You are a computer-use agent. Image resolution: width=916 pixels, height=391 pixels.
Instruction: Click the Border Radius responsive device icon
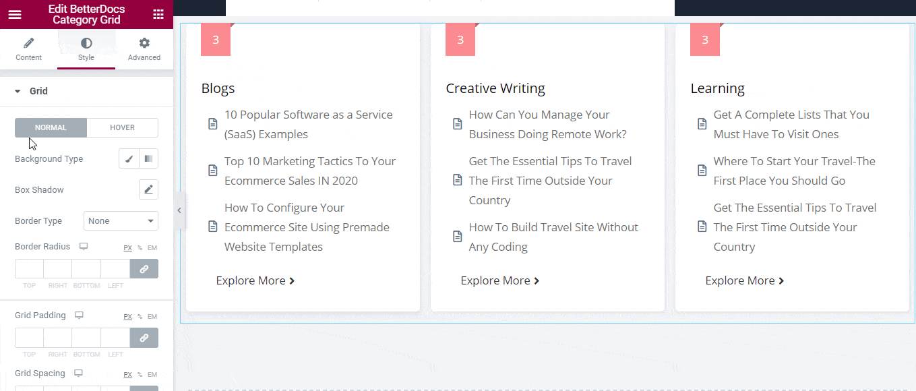tap(84, 246)
